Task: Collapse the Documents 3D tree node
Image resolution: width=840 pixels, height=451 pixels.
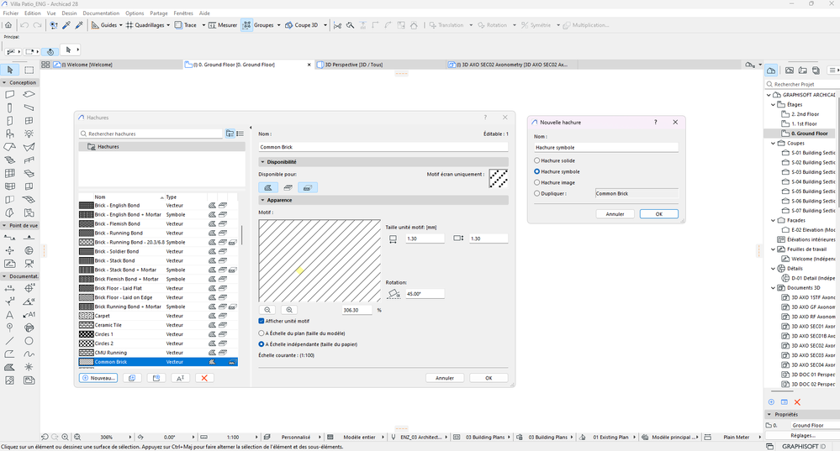Action: (773, 288)
